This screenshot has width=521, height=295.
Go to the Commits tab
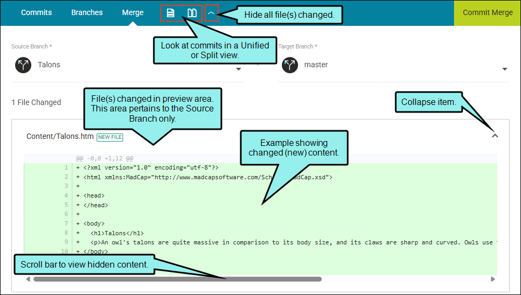[36, 12]
